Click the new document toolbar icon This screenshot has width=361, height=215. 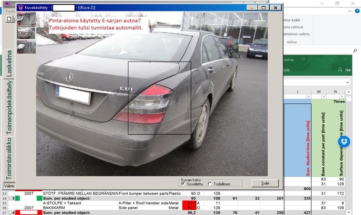(x=9, y=19)
